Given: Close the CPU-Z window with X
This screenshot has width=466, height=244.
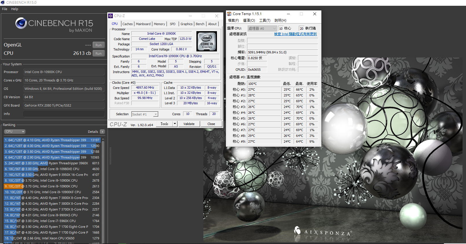Looking at the screenshot, I should [216, 16].
